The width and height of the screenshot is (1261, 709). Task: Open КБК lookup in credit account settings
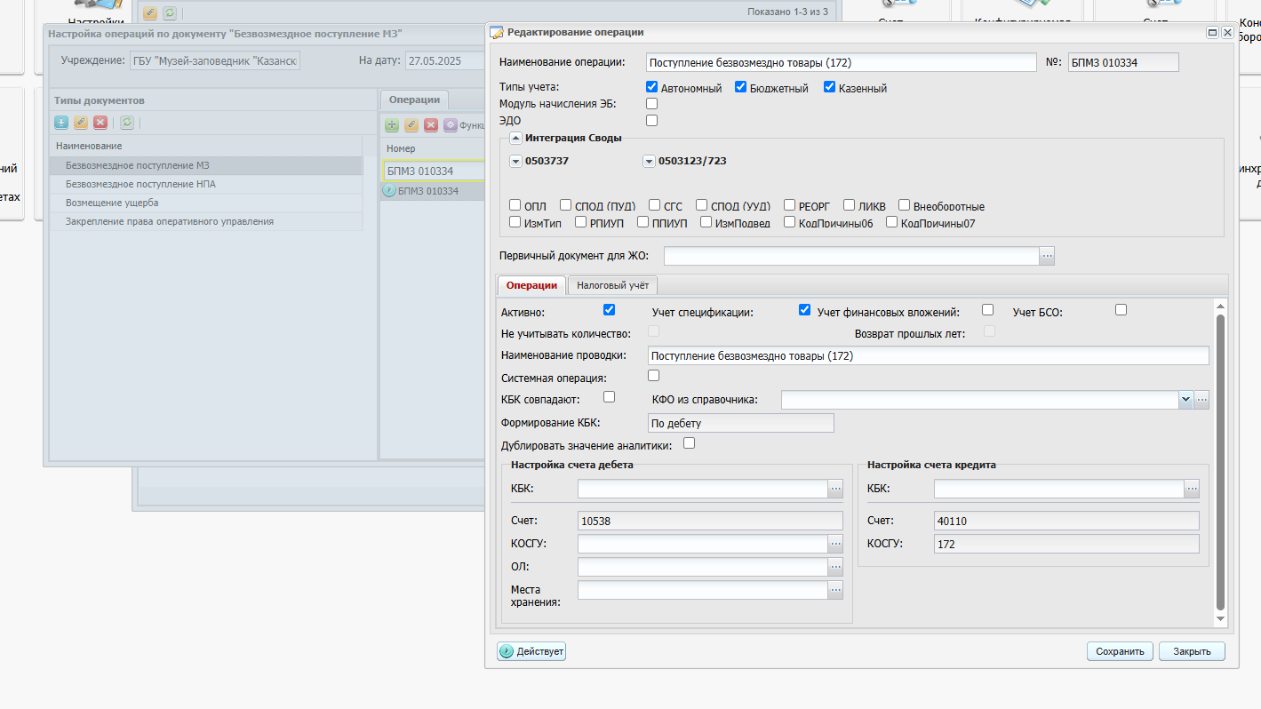click(1192, 489)
